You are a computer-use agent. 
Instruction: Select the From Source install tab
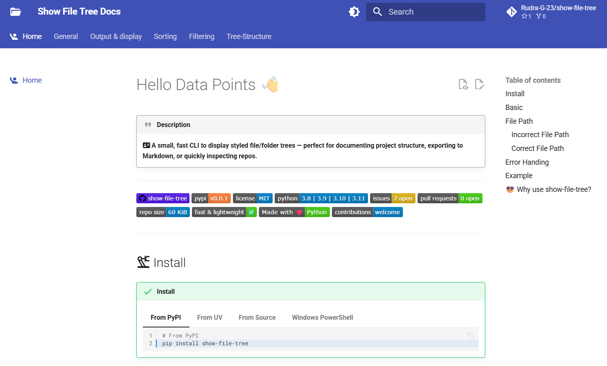pos(257,317)
